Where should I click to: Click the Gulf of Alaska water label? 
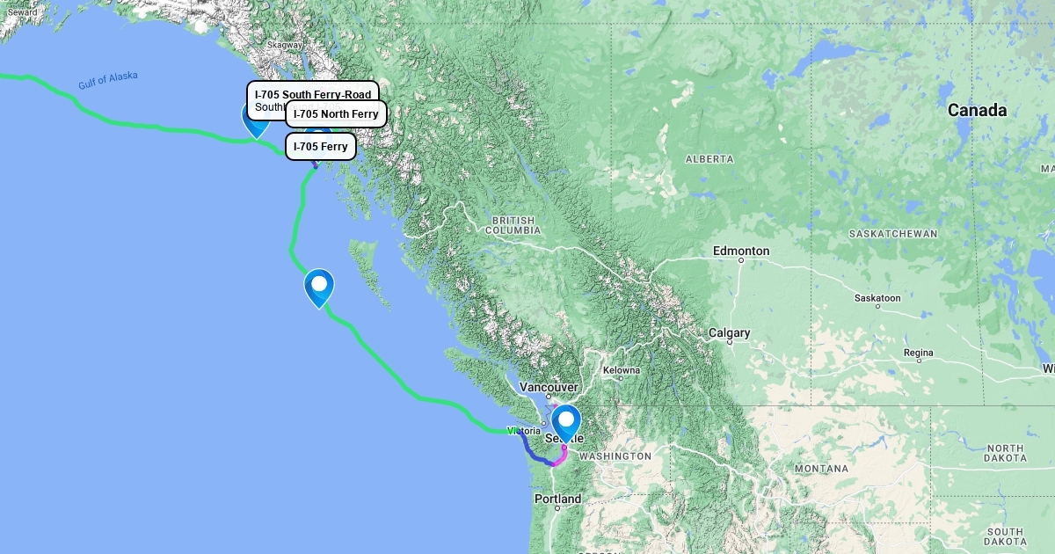coord(107,80)
